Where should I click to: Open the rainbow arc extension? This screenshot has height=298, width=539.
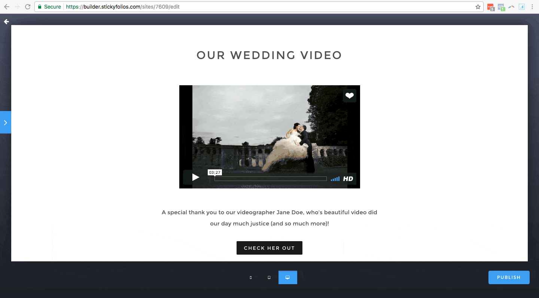click(512, 7)
